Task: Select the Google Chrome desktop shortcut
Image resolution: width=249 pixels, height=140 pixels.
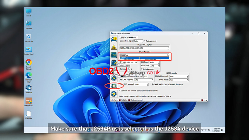Action: pos(29,64)
